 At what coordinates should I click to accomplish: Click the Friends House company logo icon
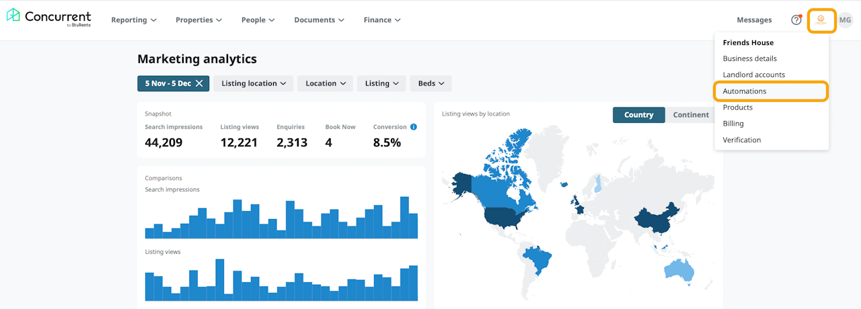821,20
